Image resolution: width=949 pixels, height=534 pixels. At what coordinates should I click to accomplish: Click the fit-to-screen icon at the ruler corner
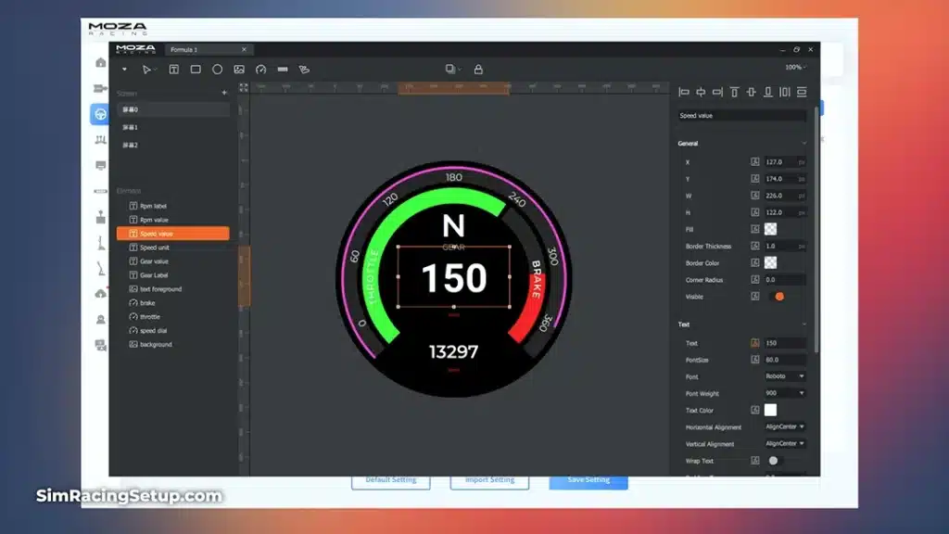tap(244, 88)
